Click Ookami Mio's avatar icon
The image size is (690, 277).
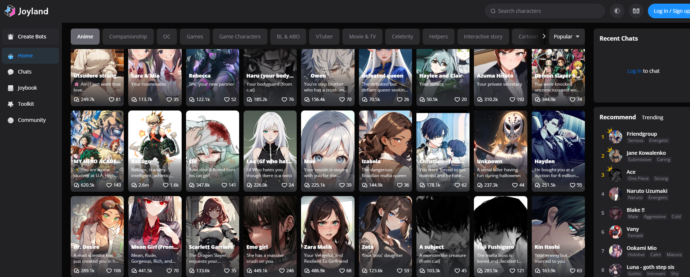coord(615,251)
